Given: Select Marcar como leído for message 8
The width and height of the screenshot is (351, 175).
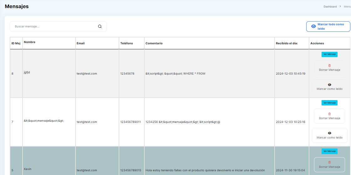Looking at the screenshot, I should (329, 89).
